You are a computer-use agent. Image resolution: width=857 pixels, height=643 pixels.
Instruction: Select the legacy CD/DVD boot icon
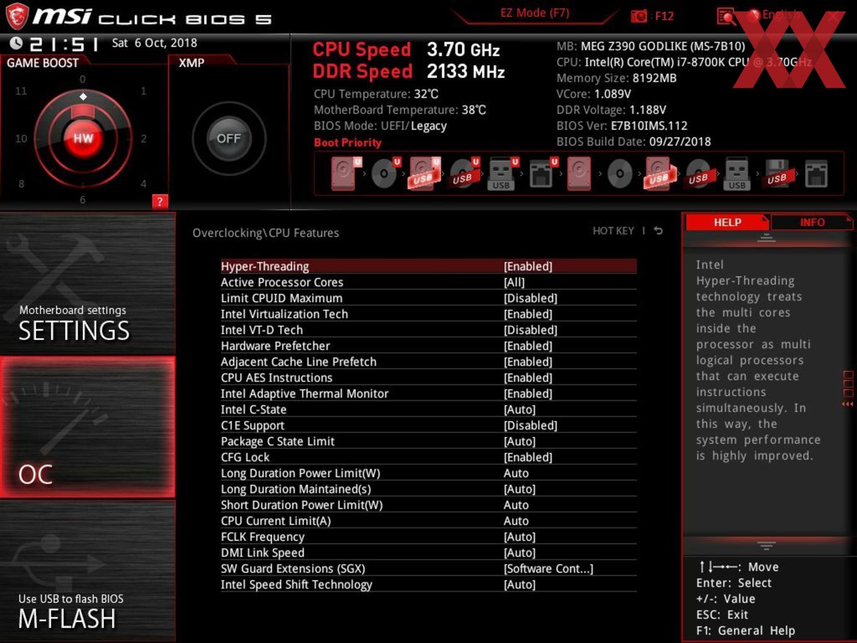[619, 173]
